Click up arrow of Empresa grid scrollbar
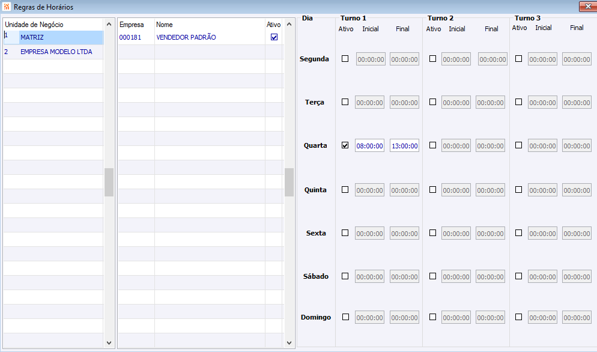This screenshot has width=597, height=352. pyautogui.click(x=289, y=24)
